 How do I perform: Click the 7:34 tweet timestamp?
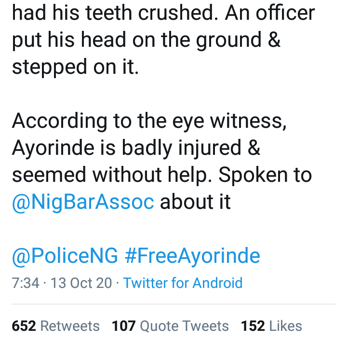click(x=26, y=283)
